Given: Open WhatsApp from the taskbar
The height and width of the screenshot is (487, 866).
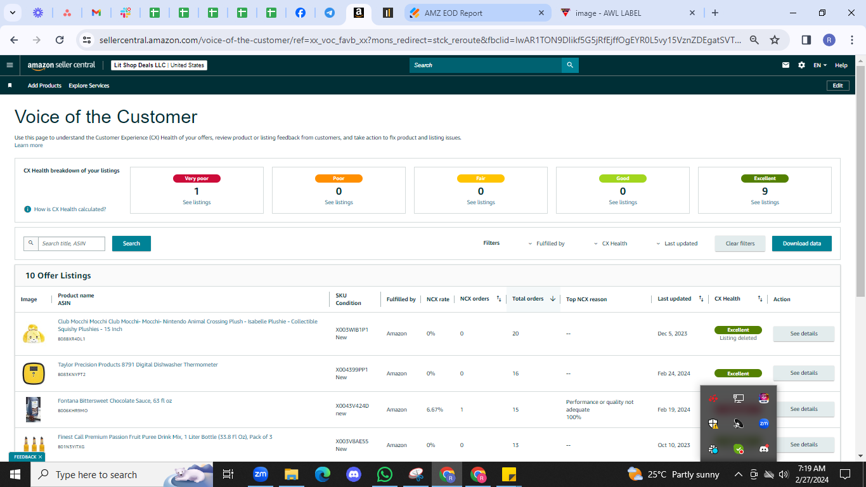Looking at the screenshot, I should 384,474.
